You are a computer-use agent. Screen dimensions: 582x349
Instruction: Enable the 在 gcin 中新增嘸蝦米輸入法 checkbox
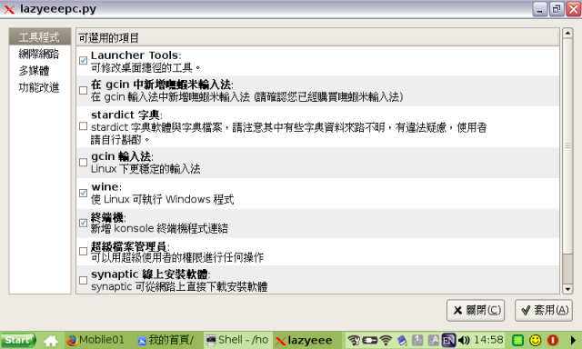point(83,91)
